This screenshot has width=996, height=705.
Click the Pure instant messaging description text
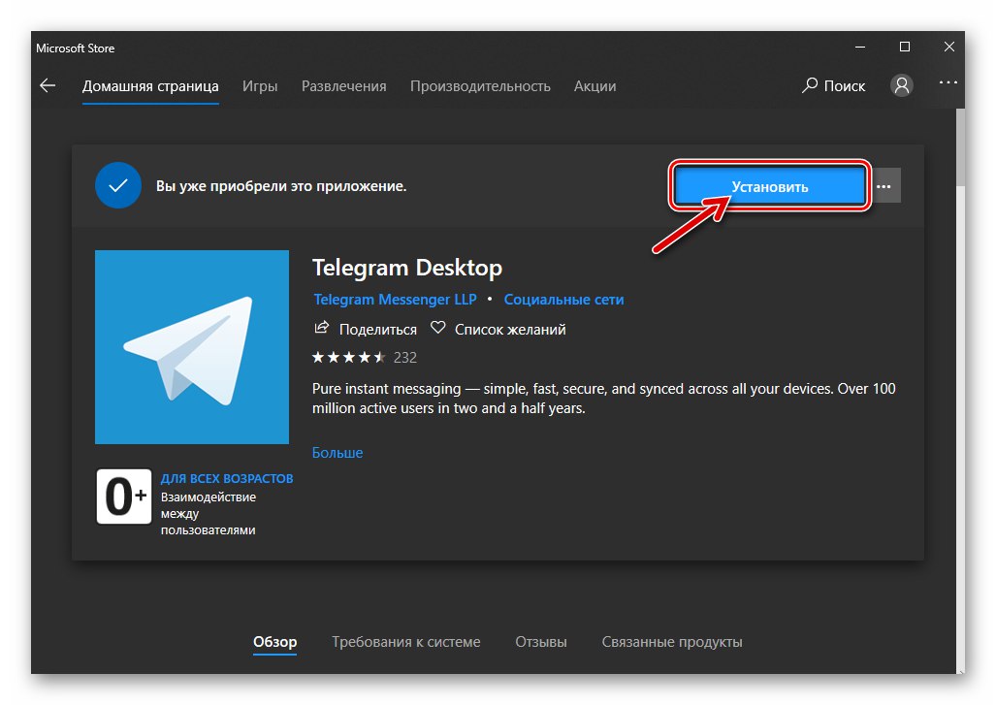click(604, 399)
